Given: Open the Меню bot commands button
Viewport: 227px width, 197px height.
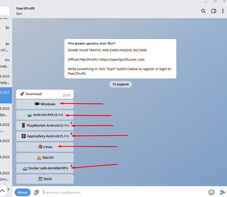Looking at the screenshot, I should click(23, 192).
